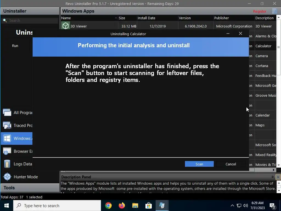Open Microsoft Store from taskbar

coord(148,206)
